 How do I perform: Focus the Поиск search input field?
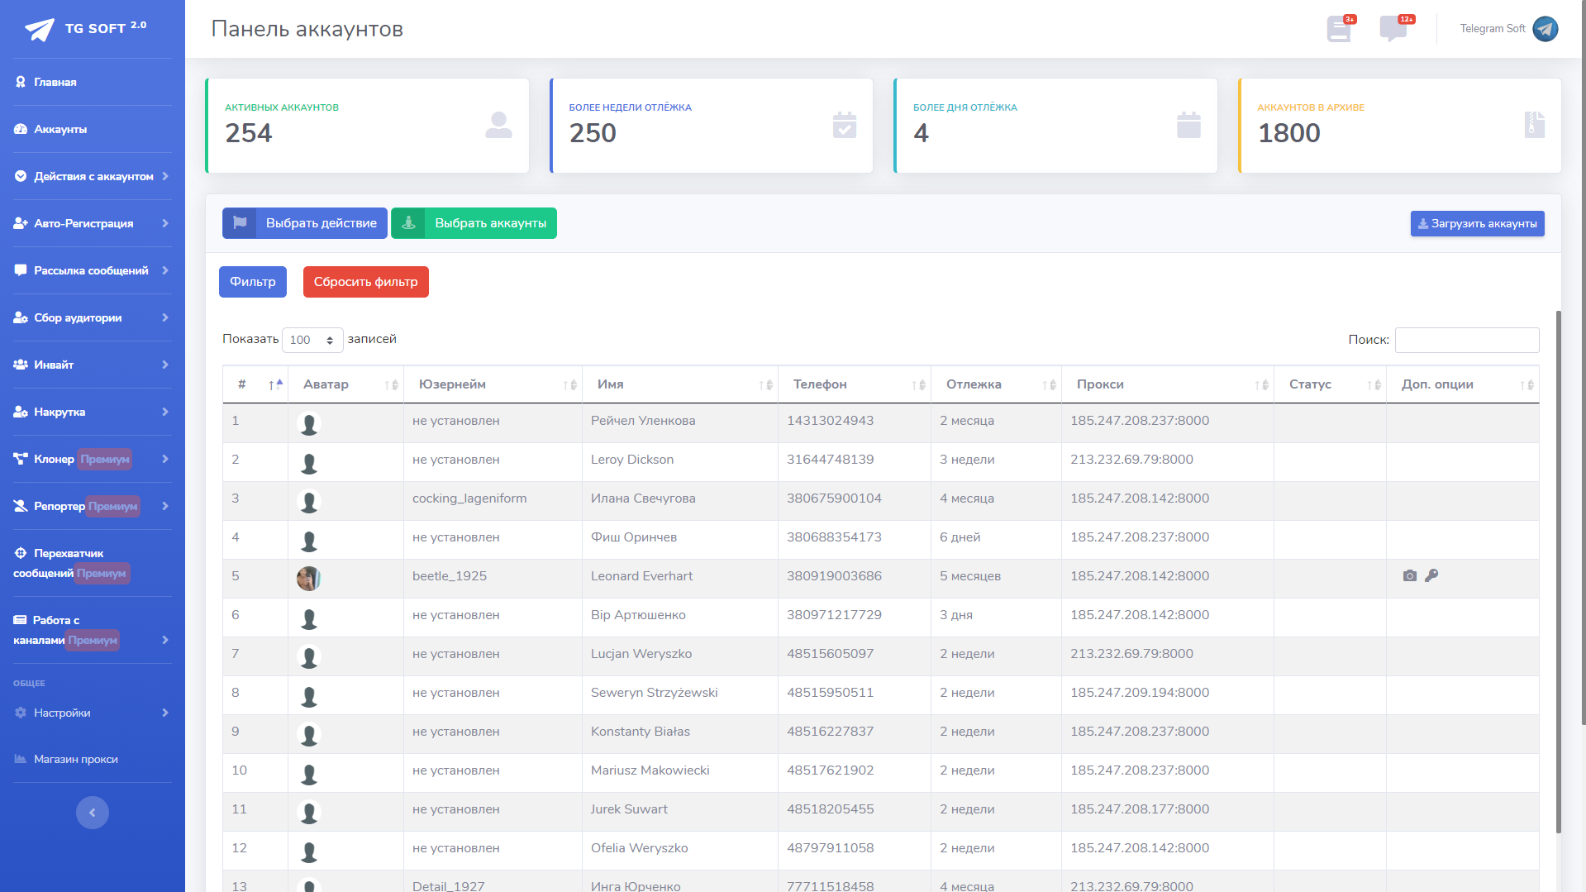1466,340
